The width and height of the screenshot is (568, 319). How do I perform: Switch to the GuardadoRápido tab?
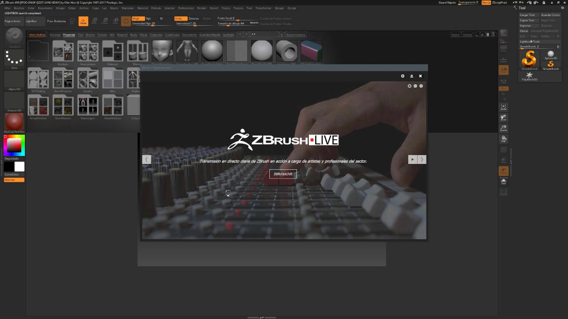coord(210,35)
